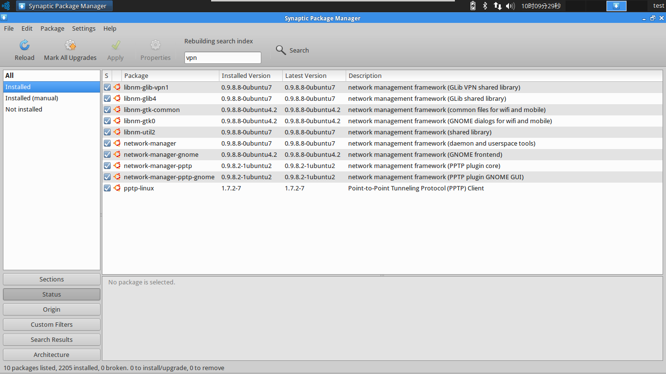
Task: Sort by the Description column header
Action: [x=504, y=75]
